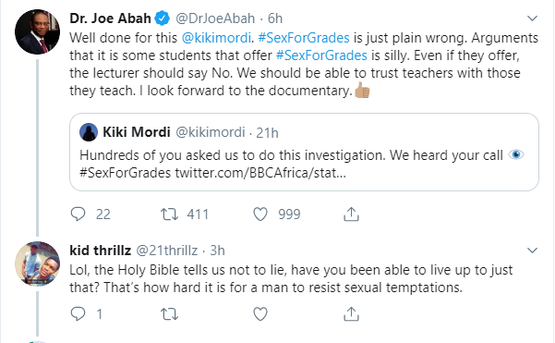
Task: Open first #SexForGrades hashtag link
Action: (304, 38)
